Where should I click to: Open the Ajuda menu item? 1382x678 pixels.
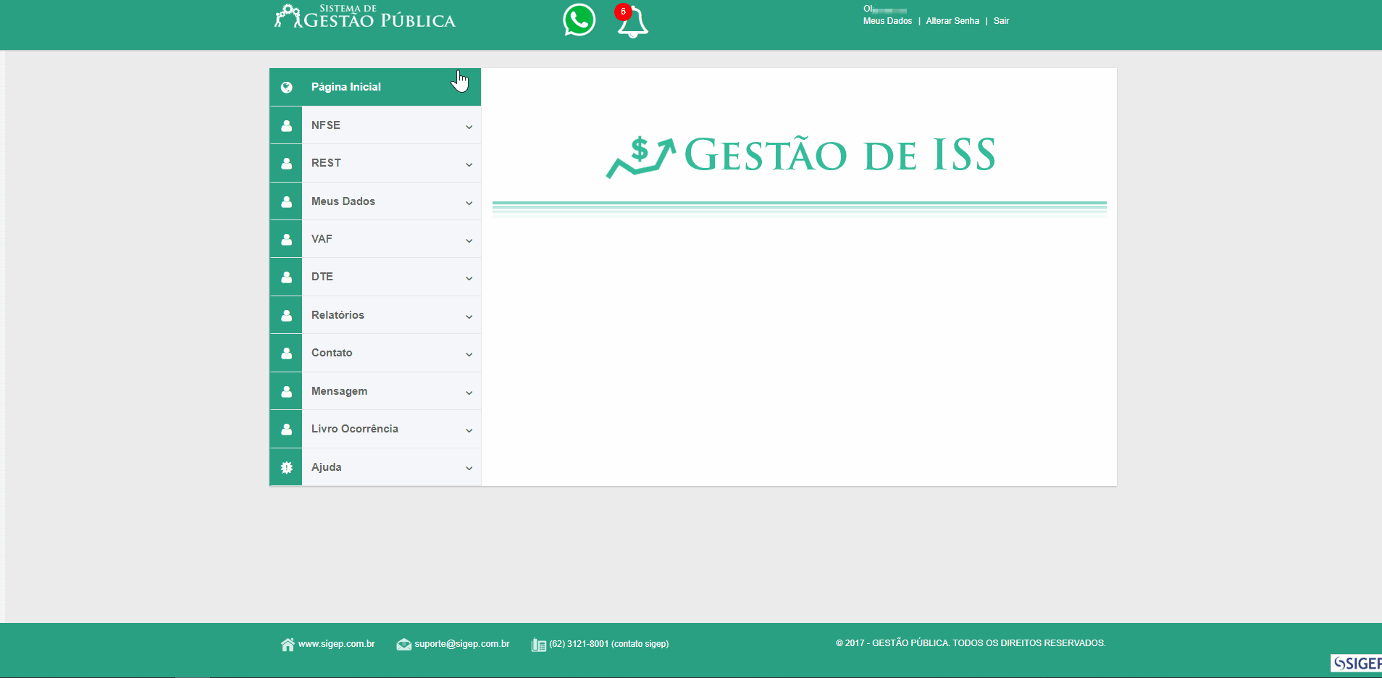point(375,467)
